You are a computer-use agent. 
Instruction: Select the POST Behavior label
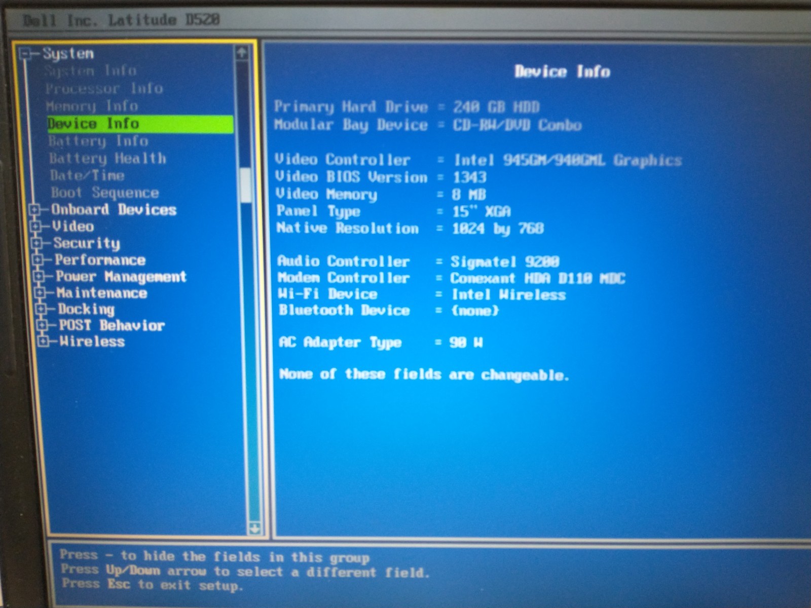coord(112,325)
